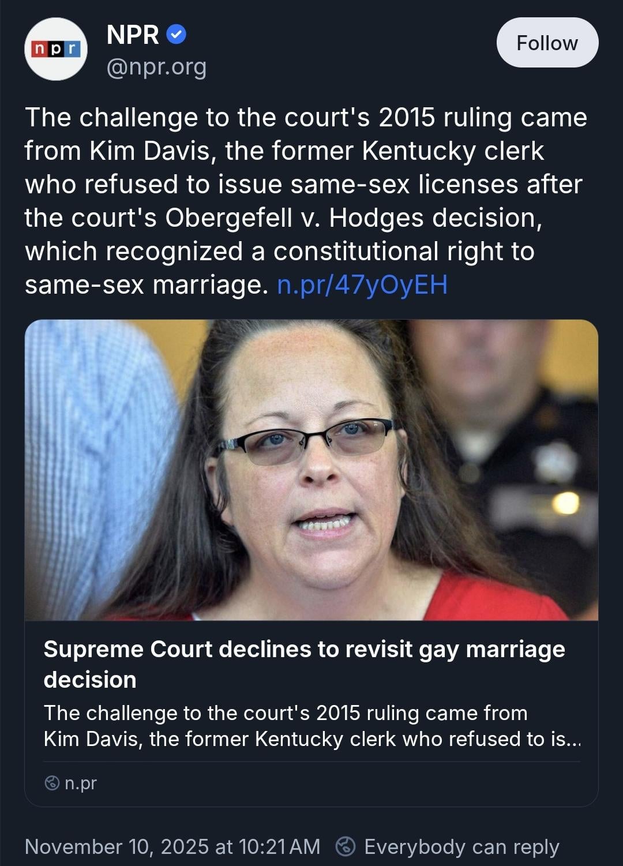This screenshot has height=866, width=623.
Task: Click the 'Obergefell v. Hodges' text in post
Action: tap(295, 218)
